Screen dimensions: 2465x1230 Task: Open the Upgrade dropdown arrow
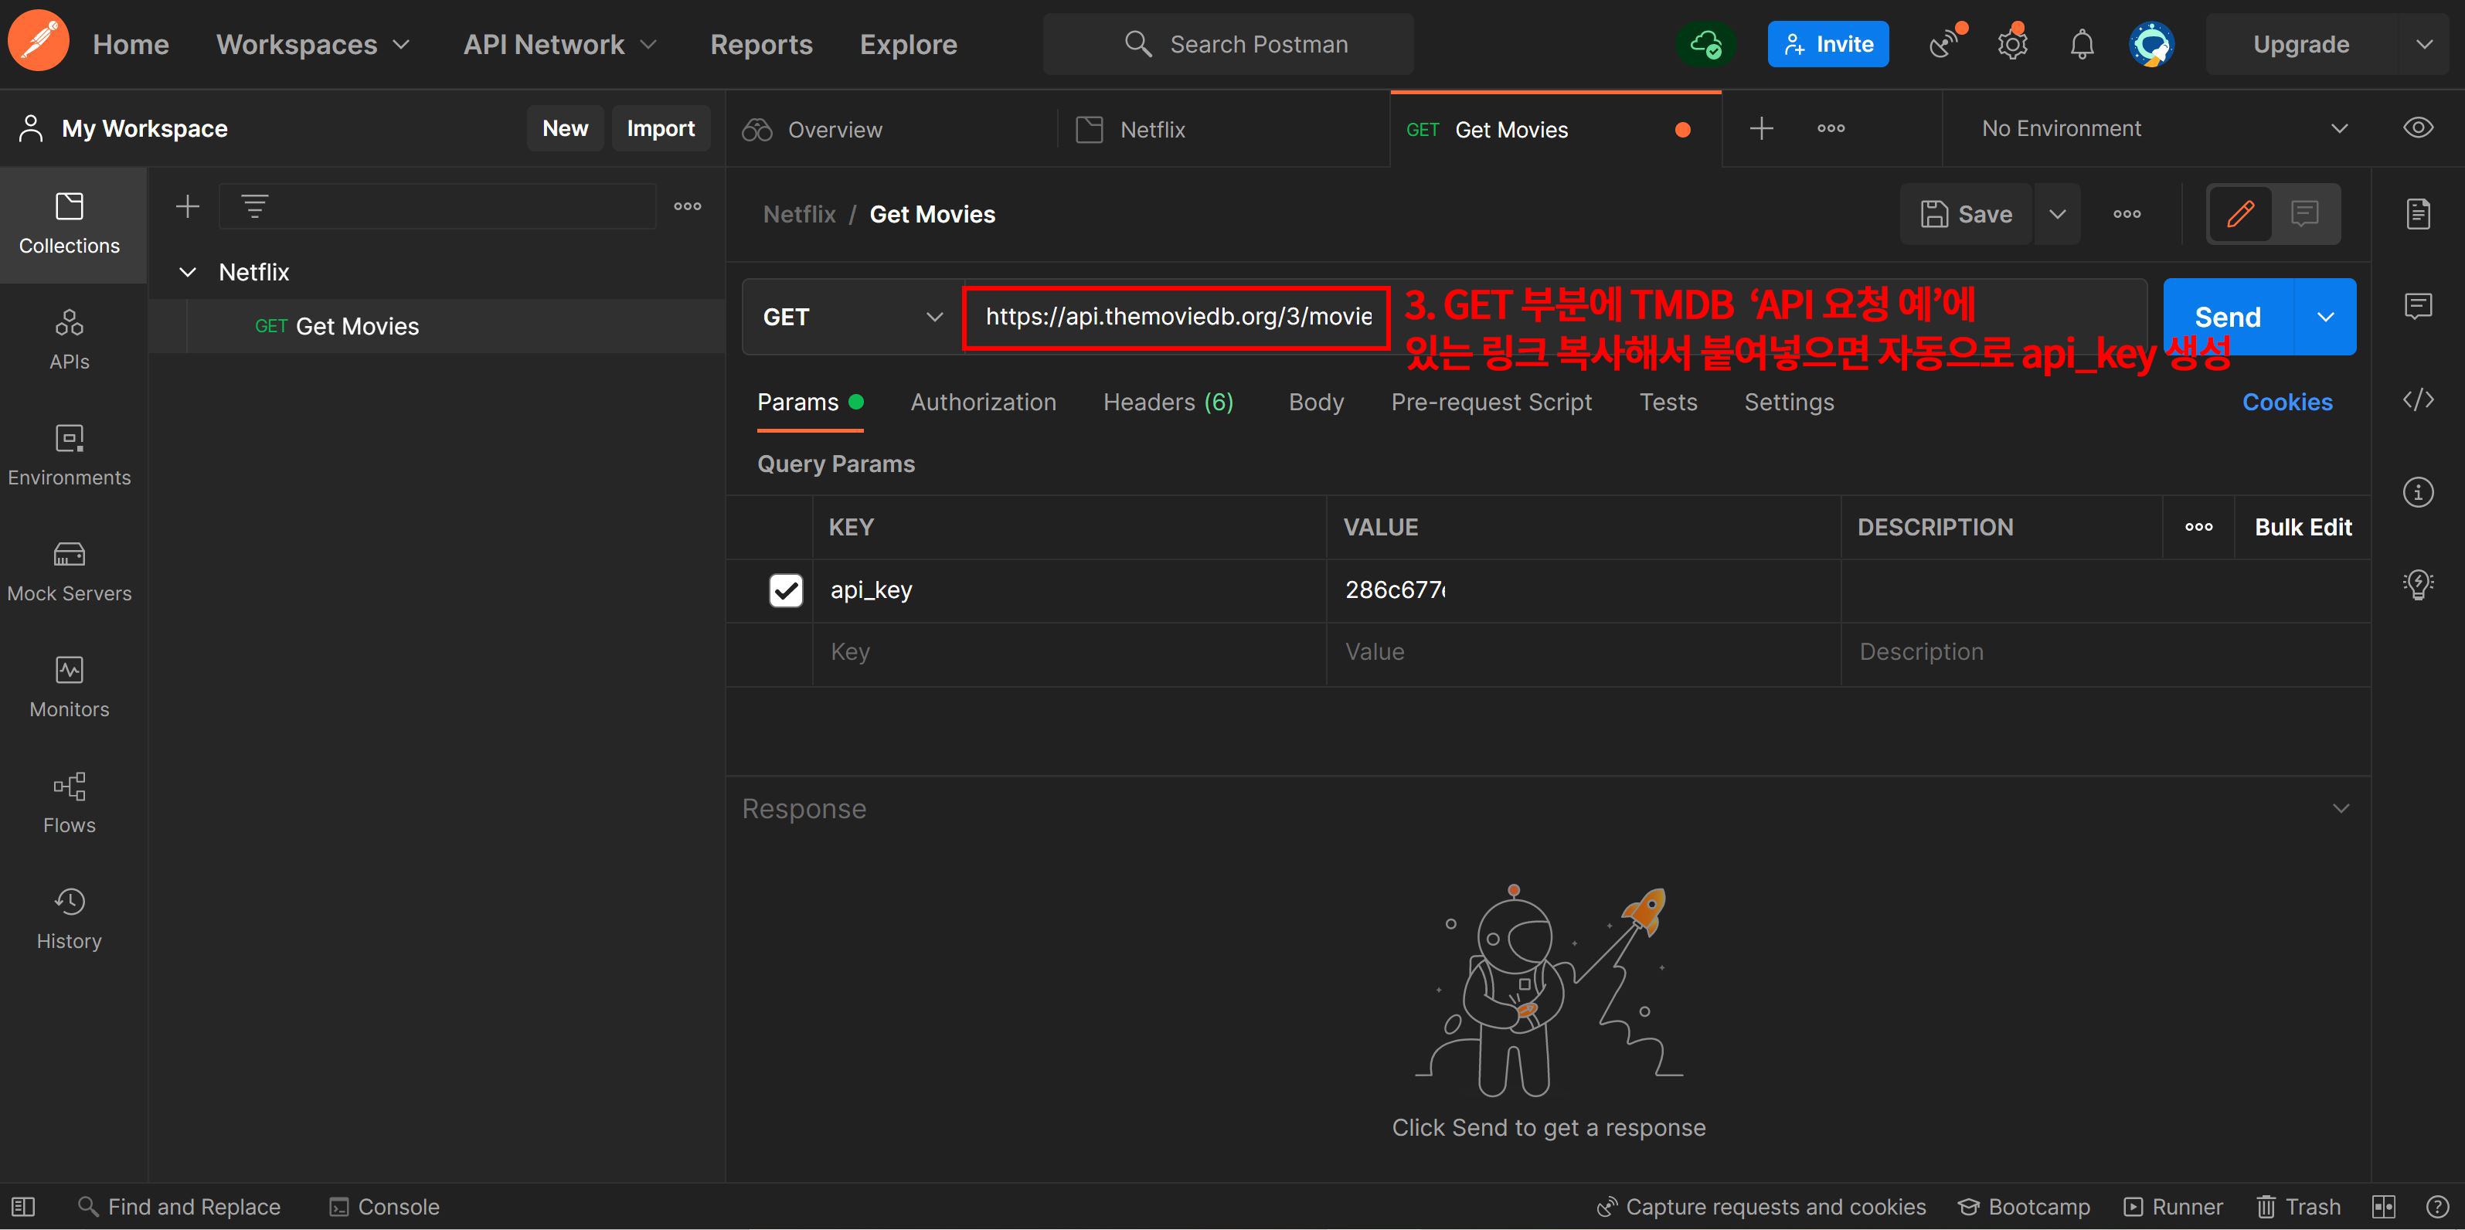(x=2424, y=44)
